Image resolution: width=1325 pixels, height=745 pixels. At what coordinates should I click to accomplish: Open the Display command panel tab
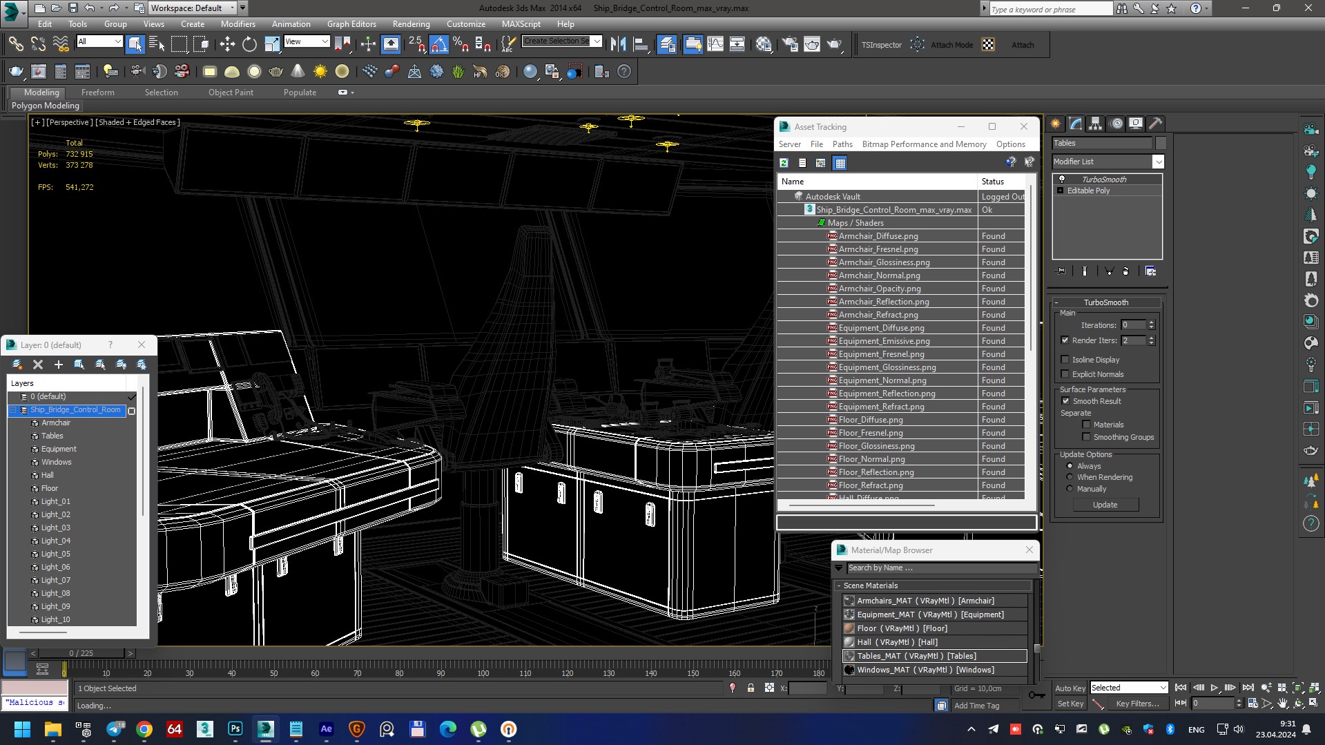[1136, 124]
